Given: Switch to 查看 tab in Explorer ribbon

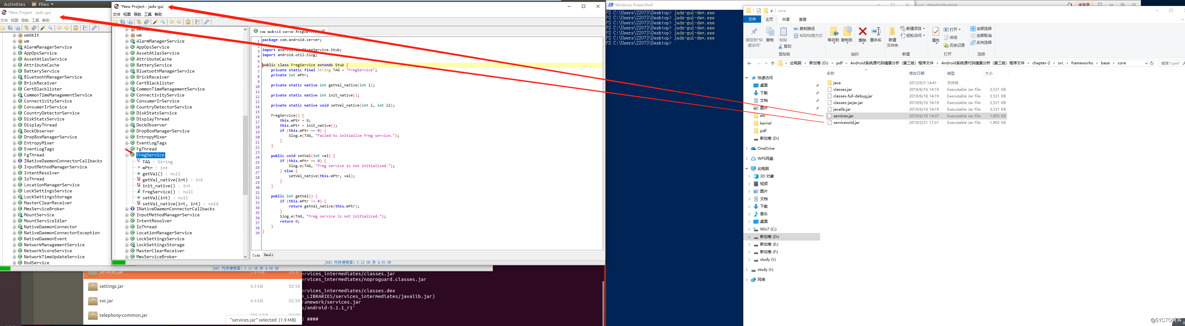Looking at the screenshot, I should click(x=803, y=19).
